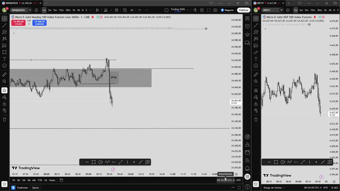The width and height of the screenshot is (340, 191).
Task: Select YTD date range in MNQM2026
Action: point(40,180)
